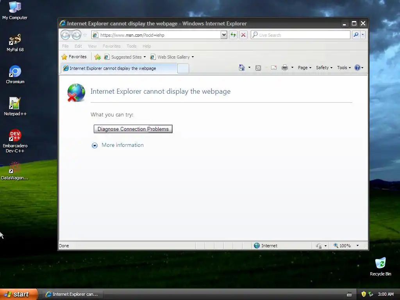Go to the Home page icon
Image resolution: width=400 pixels, height=300 pixels.
click(241, 68)
